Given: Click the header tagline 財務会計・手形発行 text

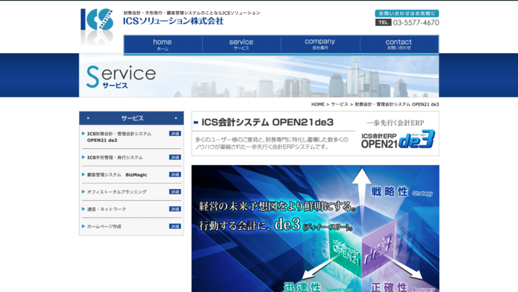Looking at the screenshot, I should coord(192,13).
